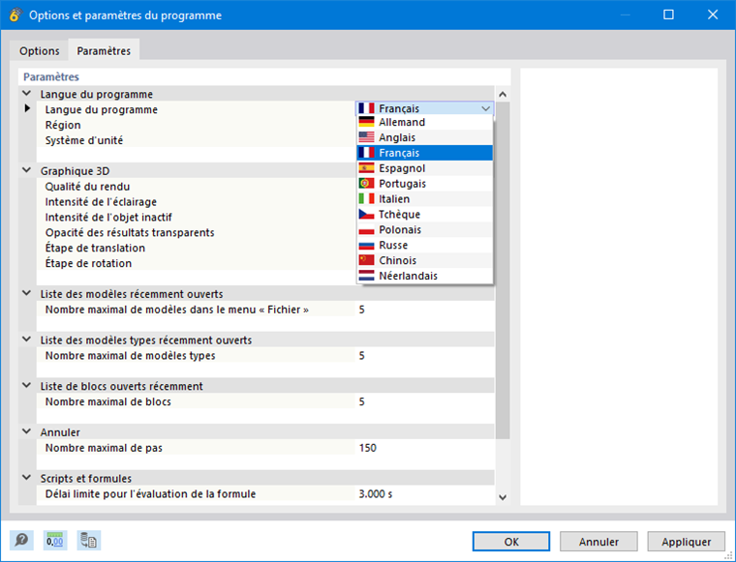This screenshot has width=736, height=562.
Task: Collapse the Scripts et formules section
Action: [x=27, y=478]
